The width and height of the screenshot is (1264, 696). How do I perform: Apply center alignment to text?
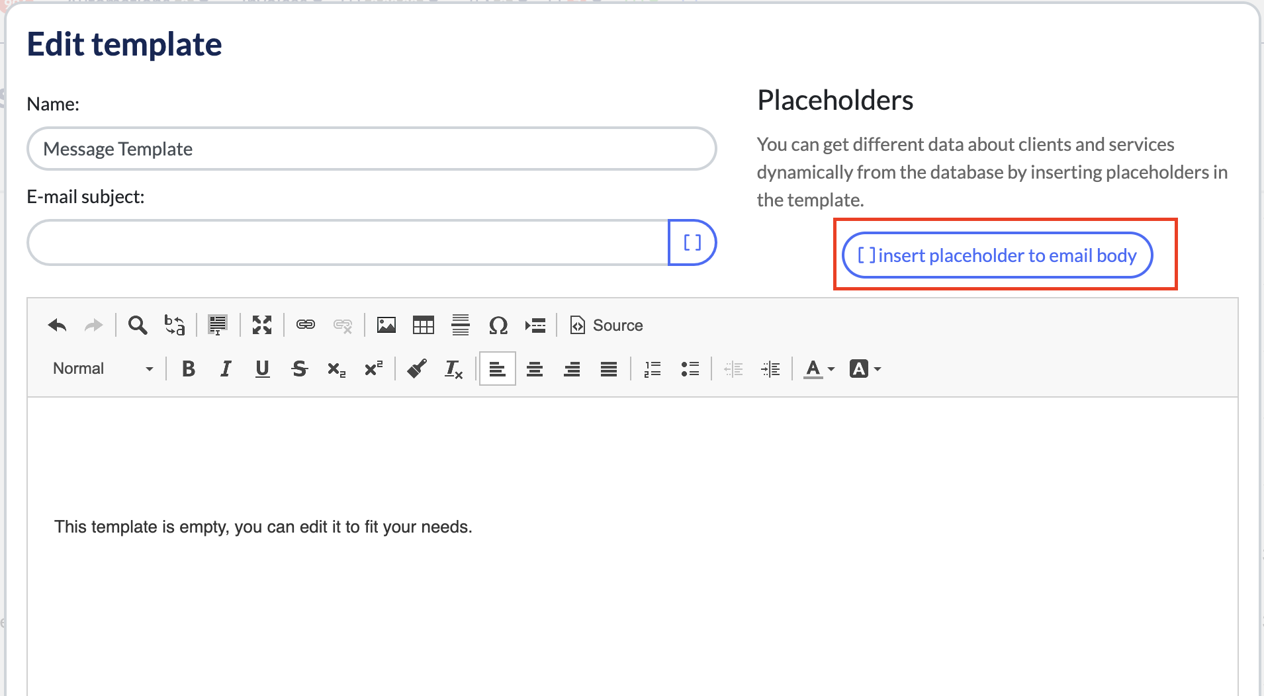534,369
